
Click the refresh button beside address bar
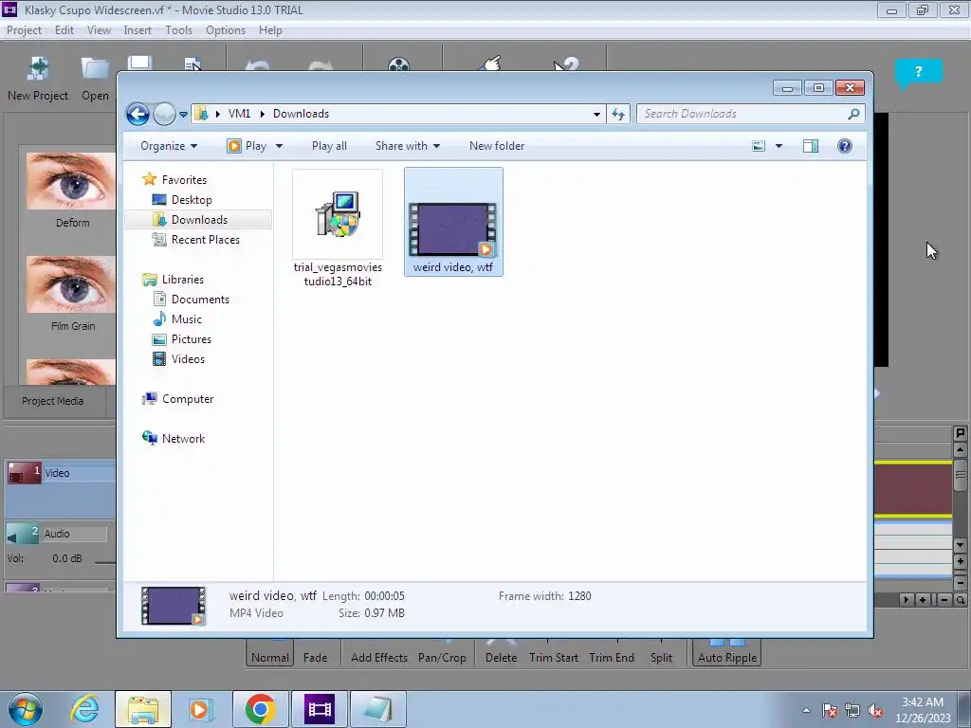(x=618, y=114)
